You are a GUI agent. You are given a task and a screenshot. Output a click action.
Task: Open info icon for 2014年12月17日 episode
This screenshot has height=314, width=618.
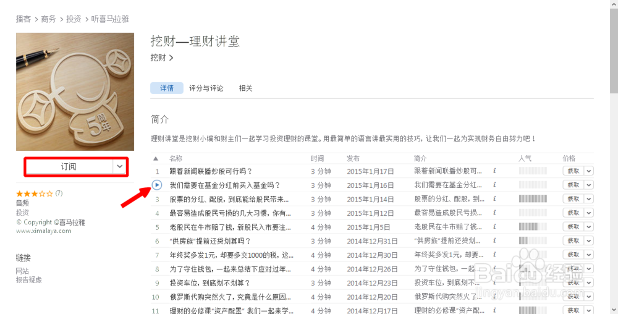[494, 310]
